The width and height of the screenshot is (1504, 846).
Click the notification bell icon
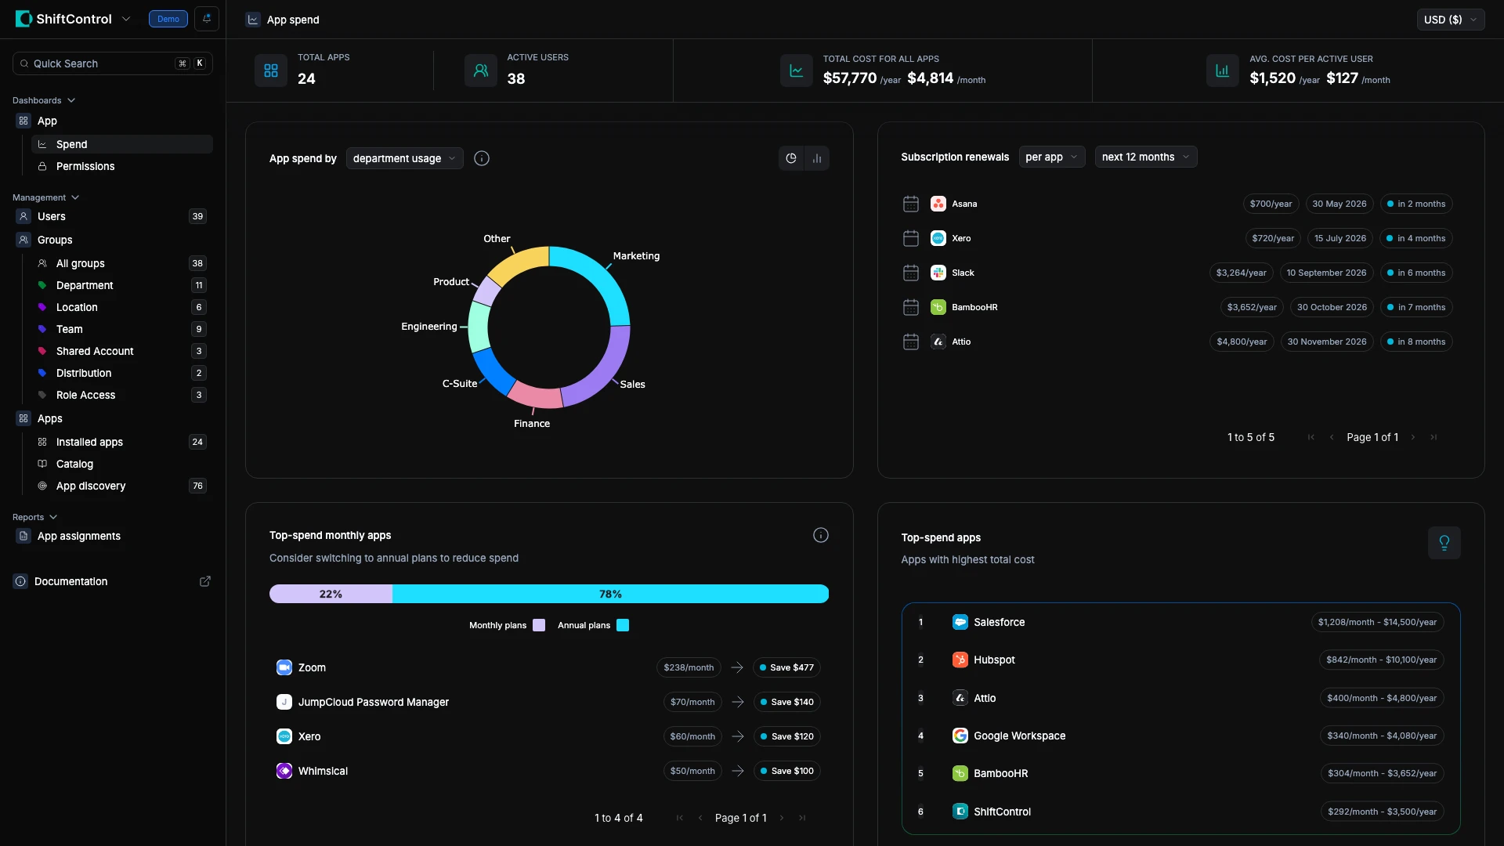pyautogui.click(x=207, y=19)
